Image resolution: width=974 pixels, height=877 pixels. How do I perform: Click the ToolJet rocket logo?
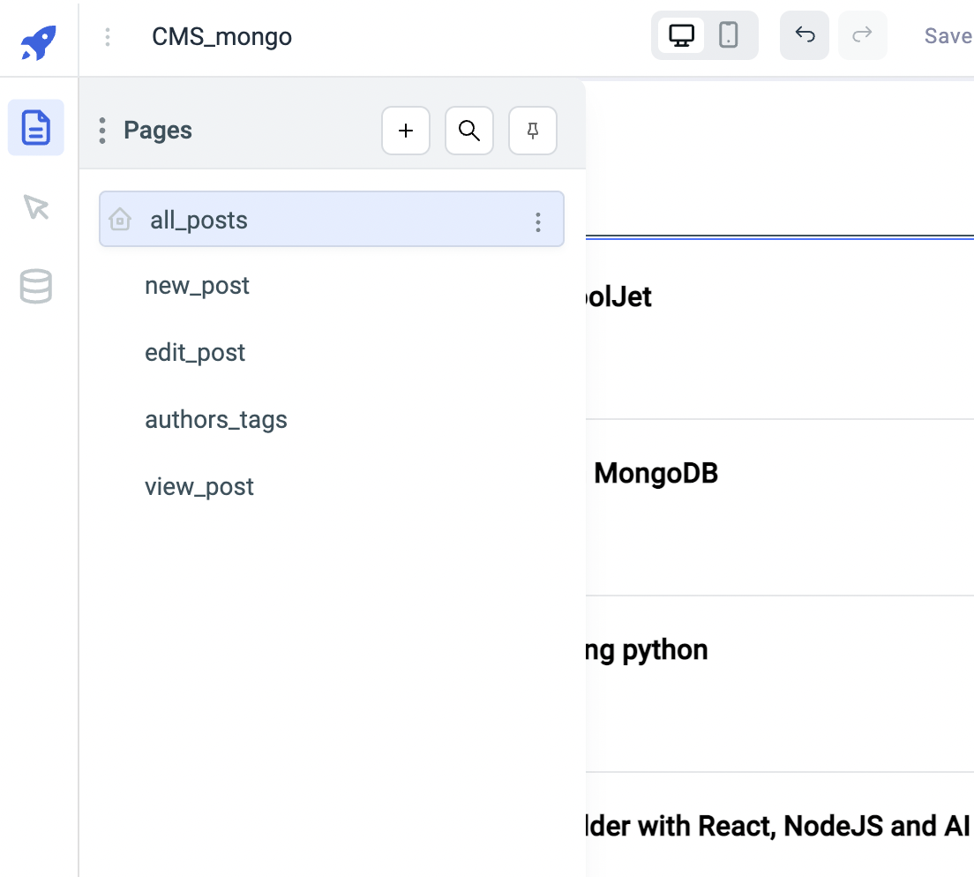pyautogui.click(x=38, y=41)
